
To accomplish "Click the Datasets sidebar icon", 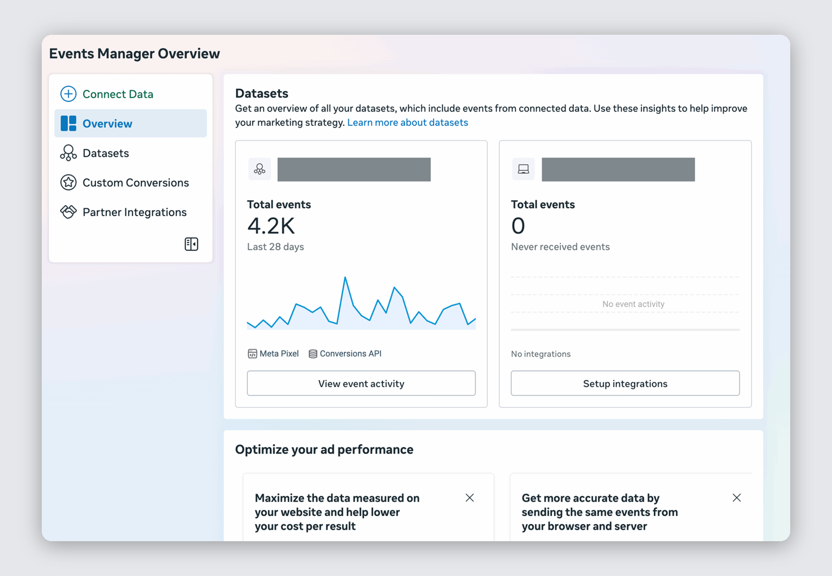I will click(68, 153).
